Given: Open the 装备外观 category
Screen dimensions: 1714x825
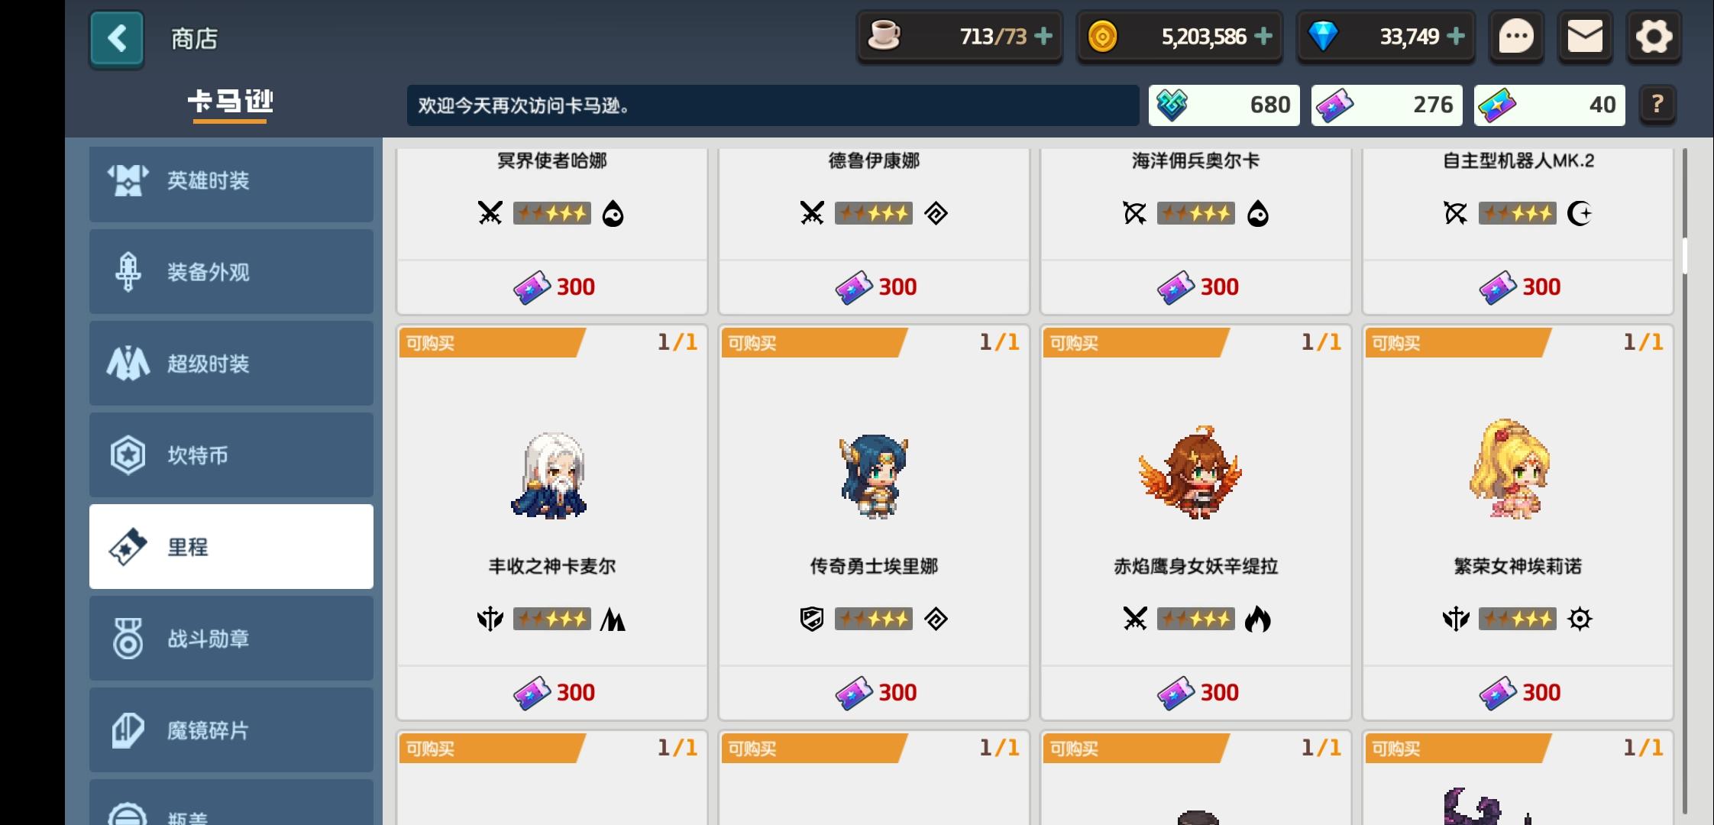Looking at the screenshot, I should click(x=231, y=272).
